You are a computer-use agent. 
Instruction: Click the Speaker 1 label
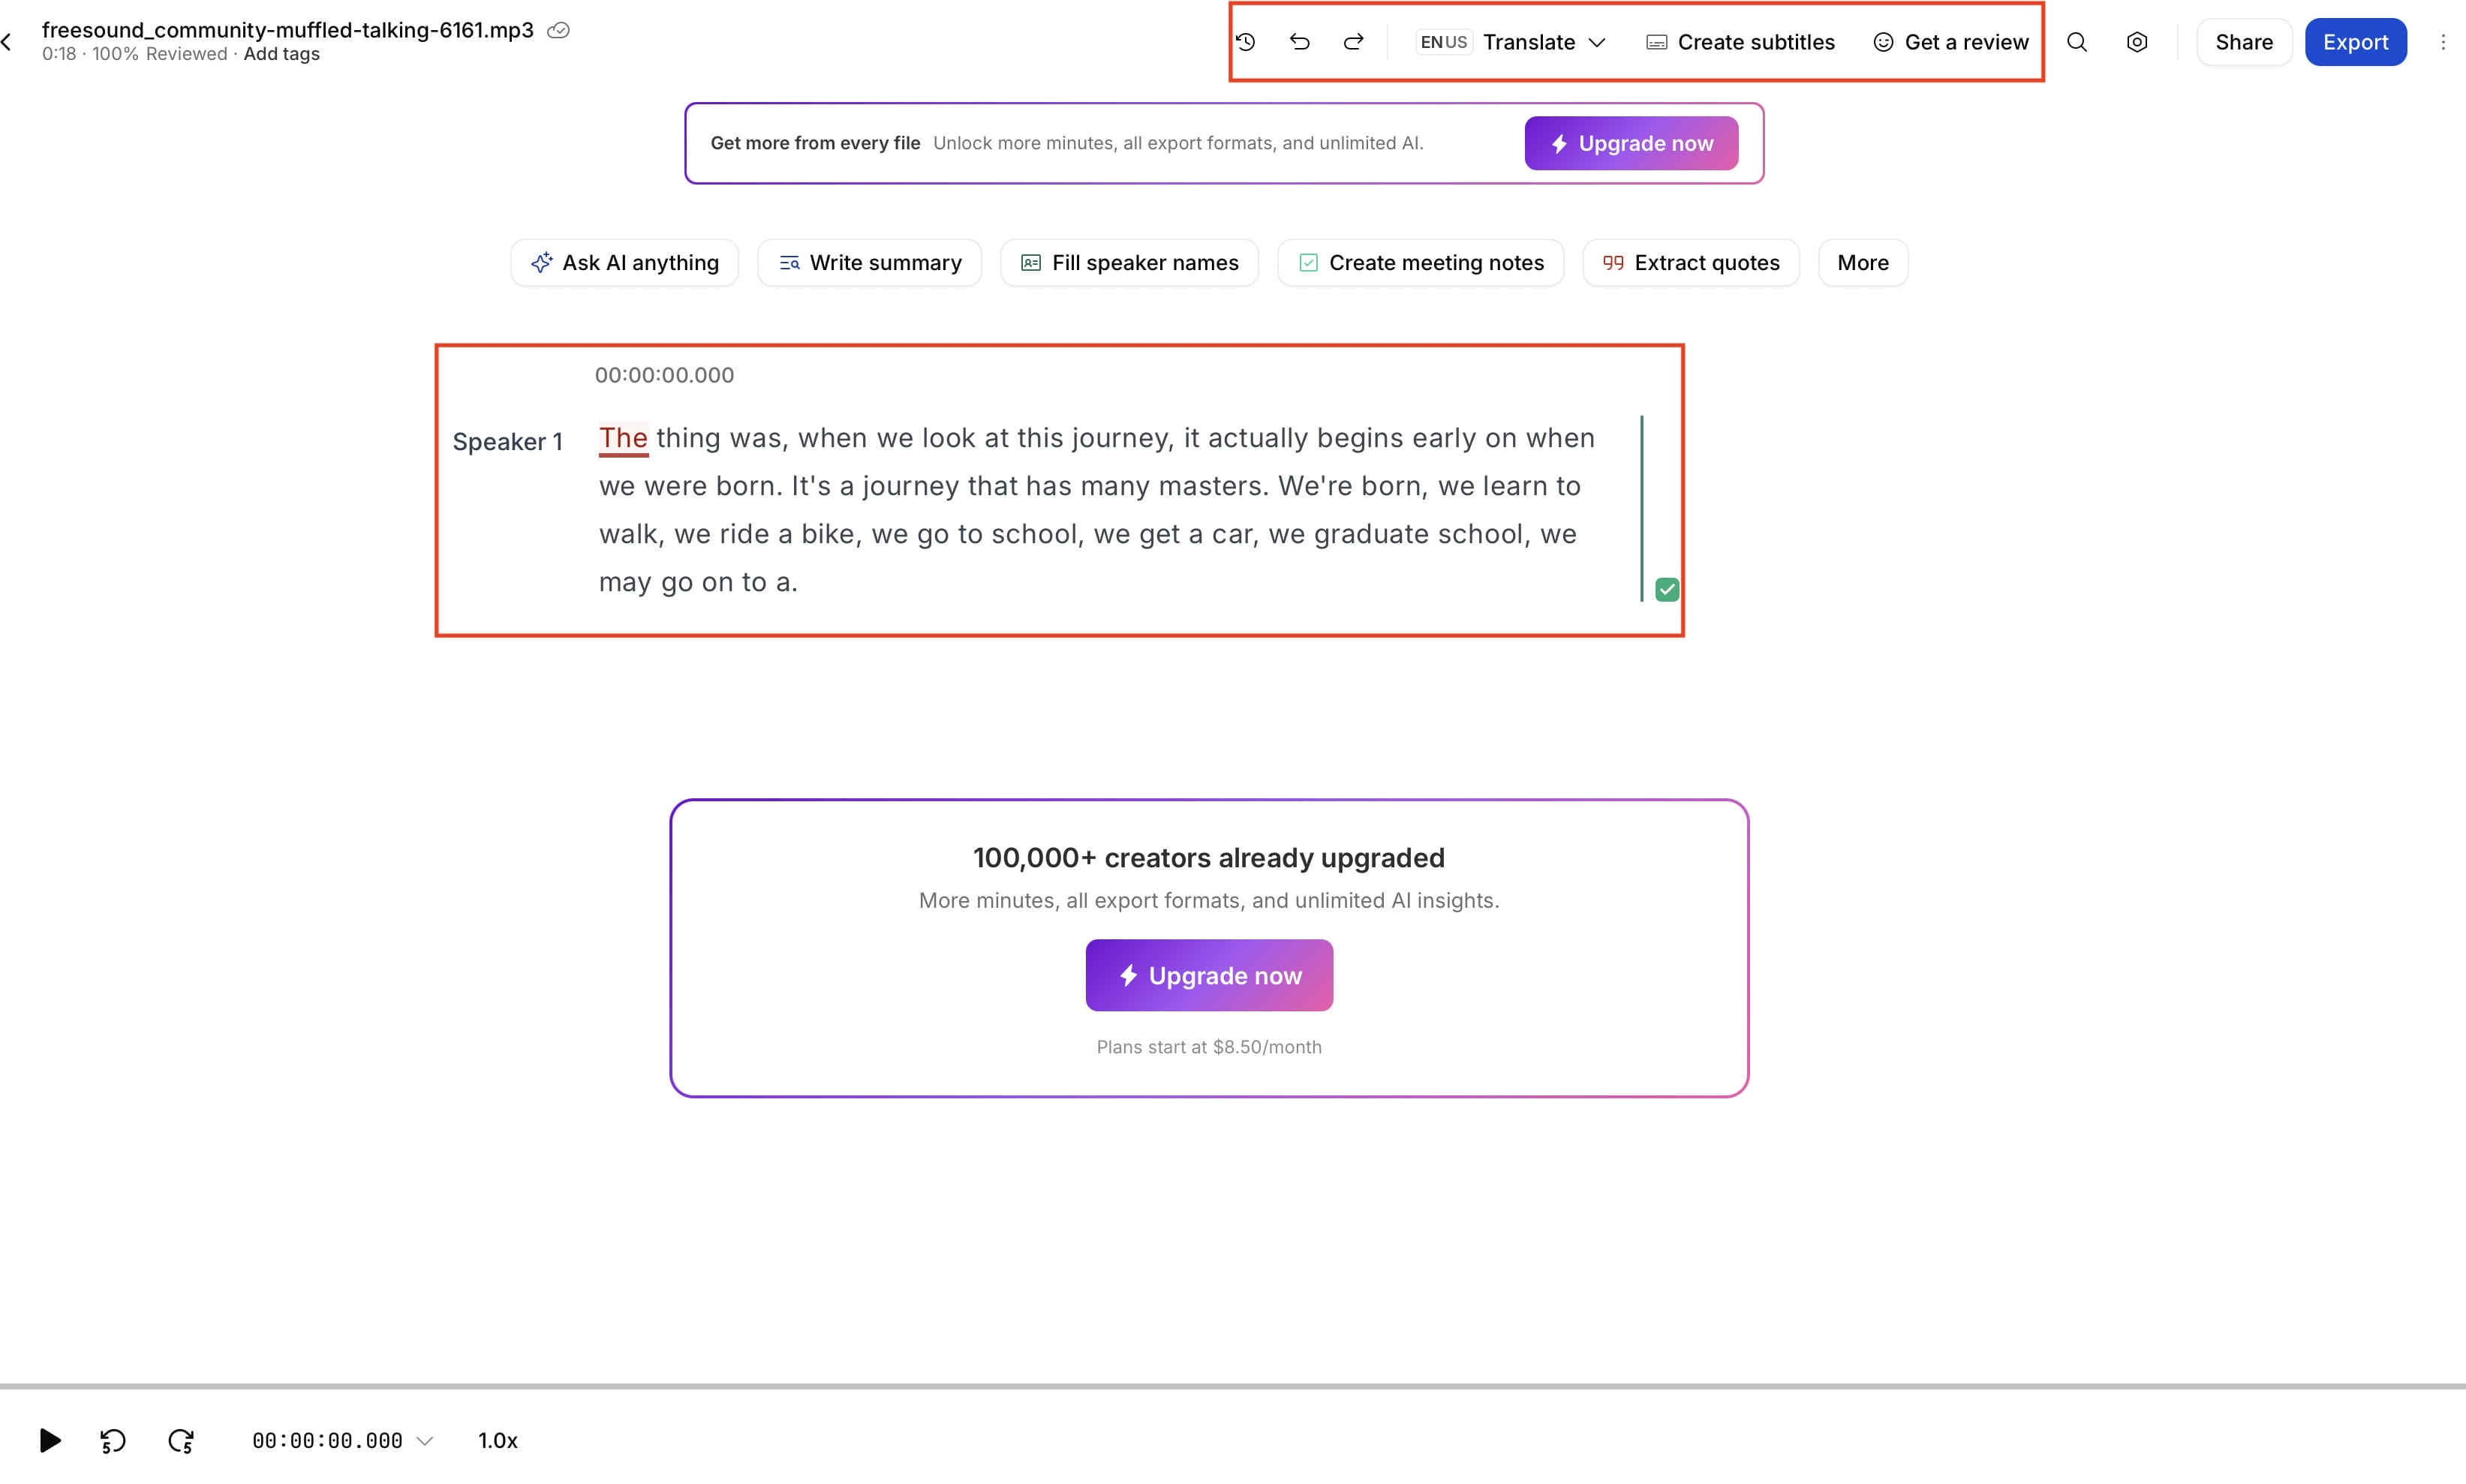tap(507, 441)
